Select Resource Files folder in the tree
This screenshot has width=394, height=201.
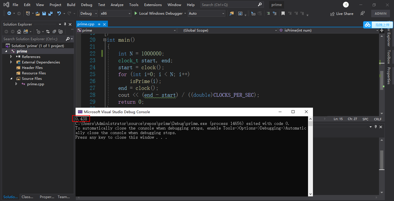point(34,73)
